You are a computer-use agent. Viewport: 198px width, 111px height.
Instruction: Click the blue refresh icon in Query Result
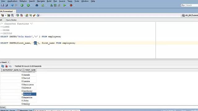click(2, 66)
